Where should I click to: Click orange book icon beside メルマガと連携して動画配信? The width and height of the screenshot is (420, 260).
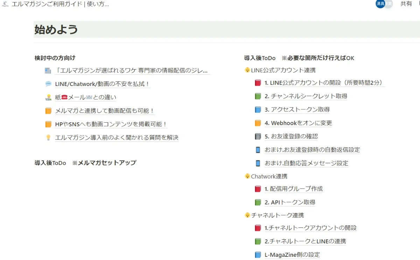[48, 111]
